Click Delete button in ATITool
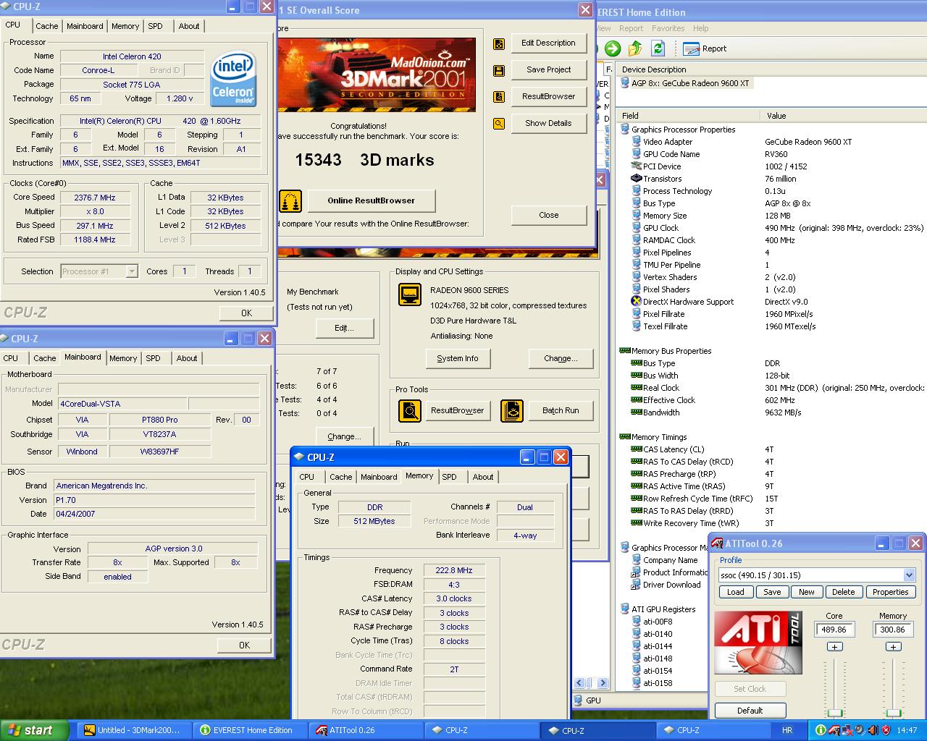Viewport: 927px width, 741px height. click(843, 592)
